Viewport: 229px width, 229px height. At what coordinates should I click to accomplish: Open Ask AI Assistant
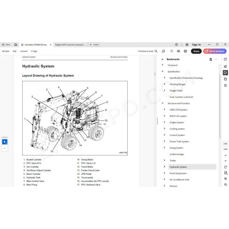[x=215, y=51]
